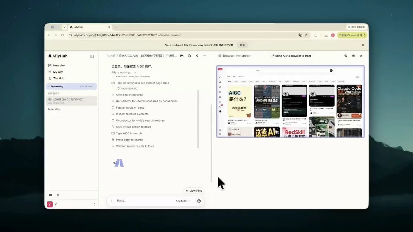The width and height of the screenshot is (413, 232).
Task: Select step Type AIGC in search
Action: point(129,133)
